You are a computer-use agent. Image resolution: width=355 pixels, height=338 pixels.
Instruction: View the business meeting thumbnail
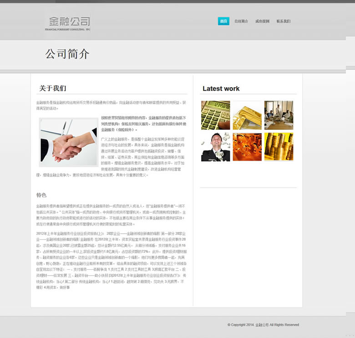point(279,115)
